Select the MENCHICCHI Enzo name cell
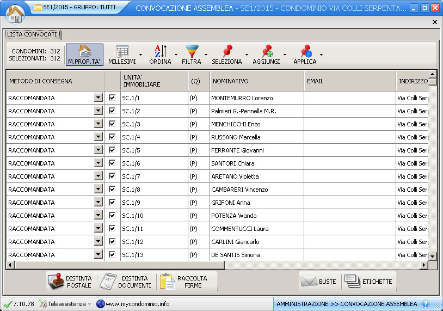The height and width of the screenshot is (311, 443). 257,124
